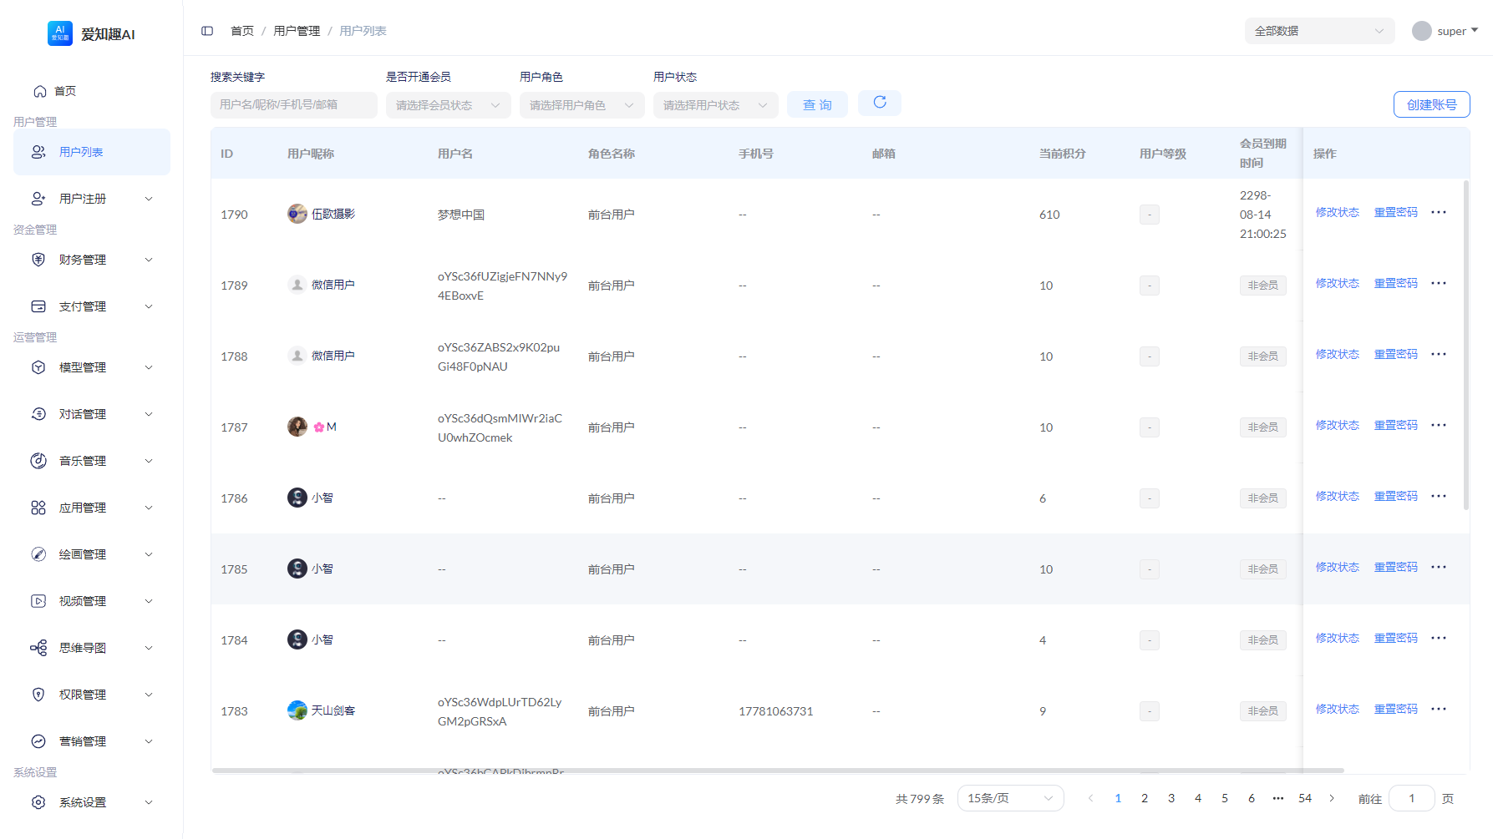Click the 财务管理 shield icon
The height and width of the screenshot is (839, 1493).
(38, 260)
